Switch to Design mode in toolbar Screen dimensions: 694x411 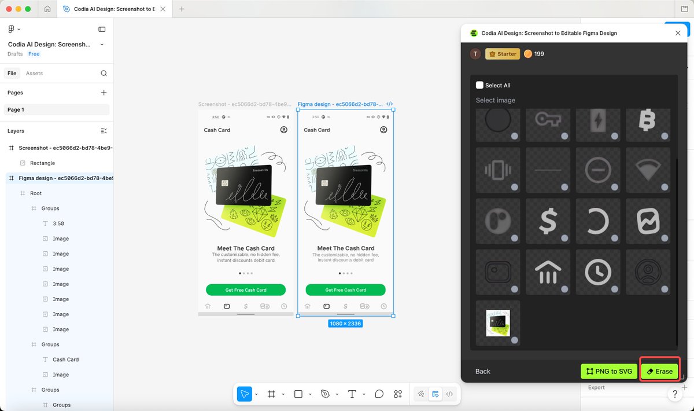click(435, 394)
